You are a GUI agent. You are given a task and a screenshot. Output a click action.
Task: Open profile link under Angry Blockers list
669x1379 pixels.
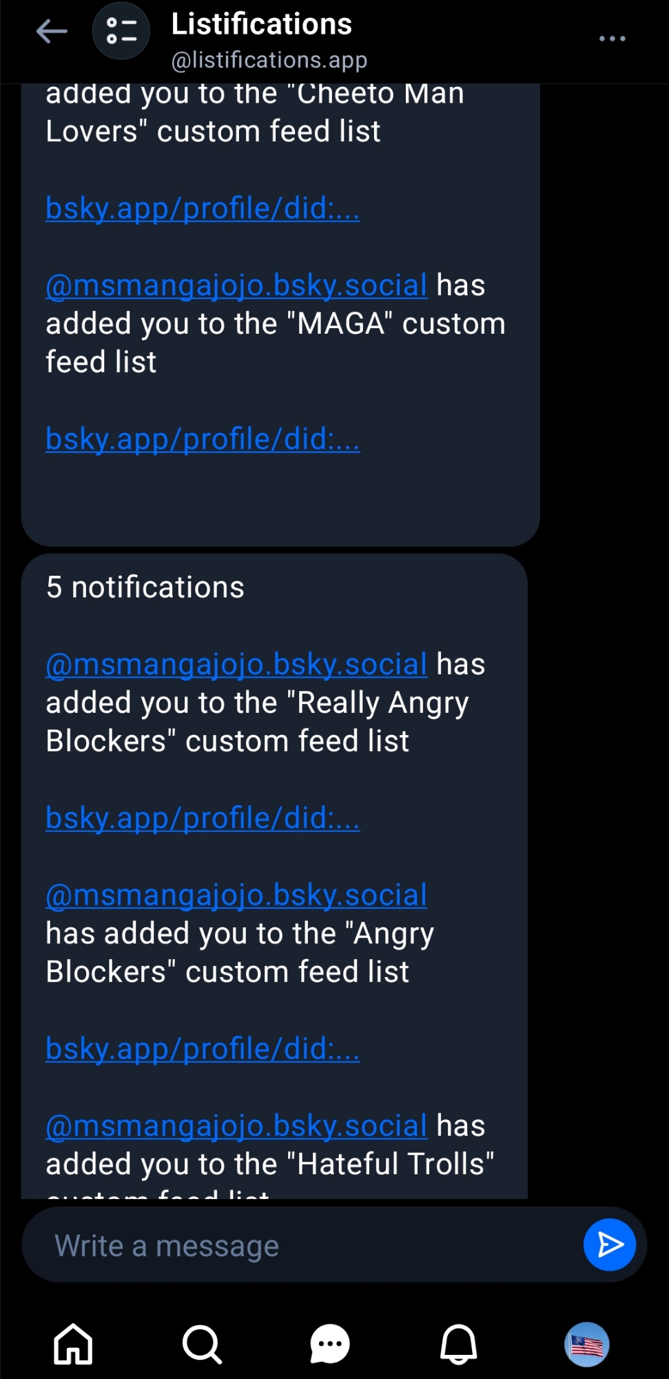click(203, 1049)
